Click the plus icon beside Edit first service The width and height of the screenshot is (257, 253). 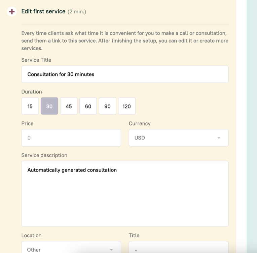(x=12, y=12)
